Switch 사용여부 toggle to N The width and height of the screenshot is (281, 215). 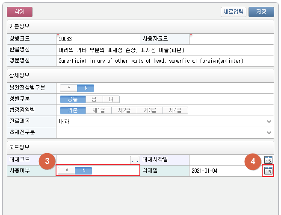(83, 171)
